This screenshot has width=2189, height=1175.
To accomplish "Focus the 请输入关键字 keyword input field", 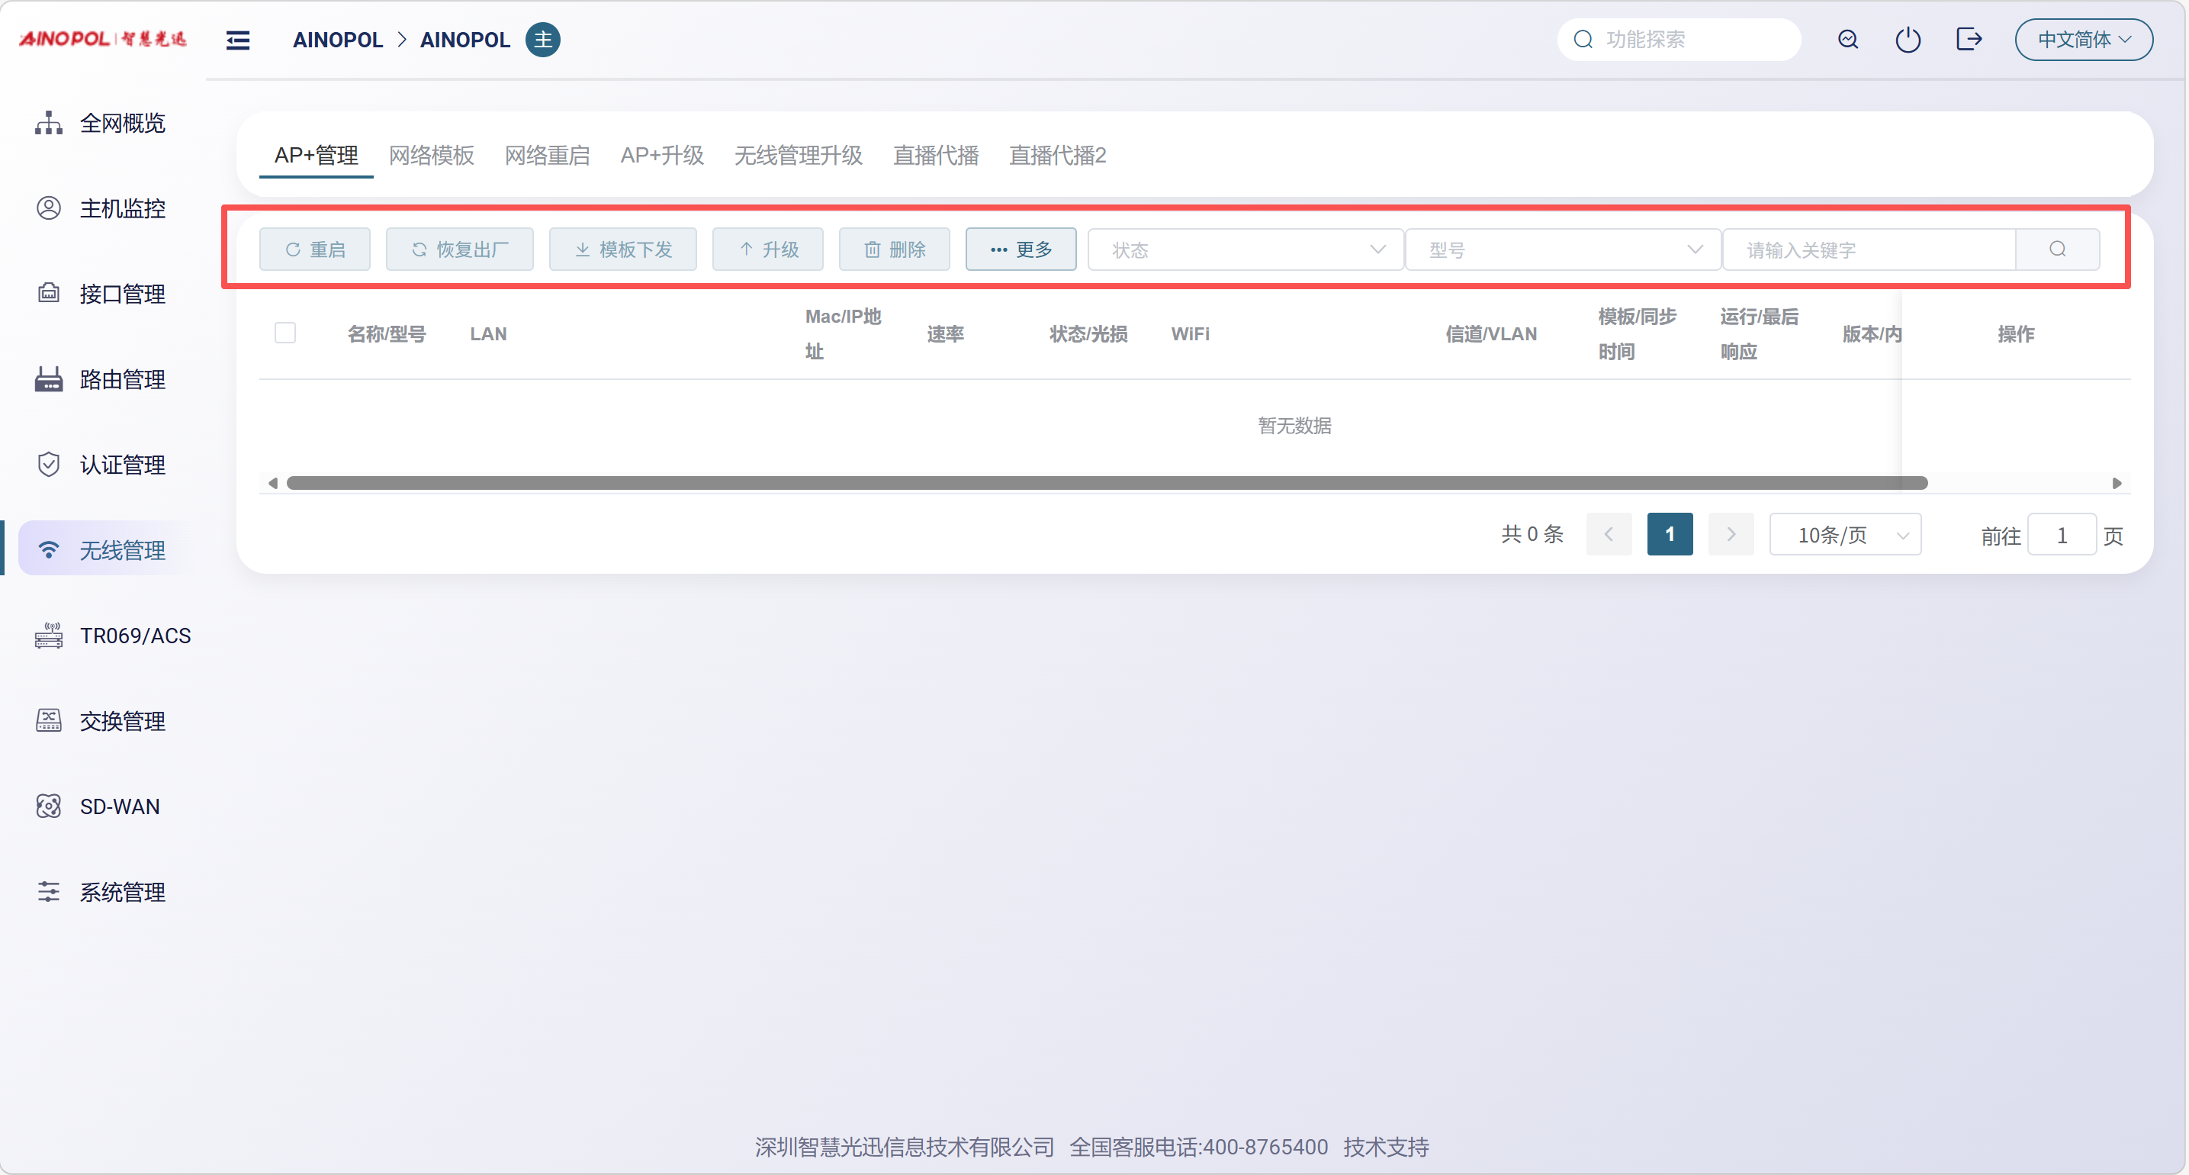I will click(x=1868, y=250).
